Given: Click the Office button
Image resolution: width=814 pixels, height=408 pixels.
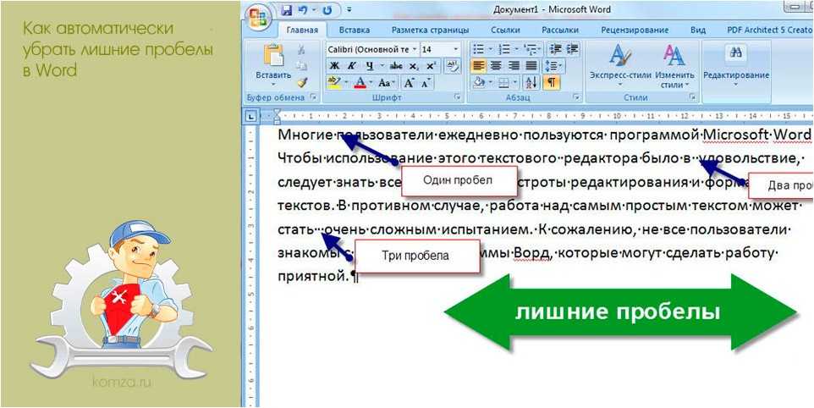Looking at the screenshot, I should [x=257, y=16].
